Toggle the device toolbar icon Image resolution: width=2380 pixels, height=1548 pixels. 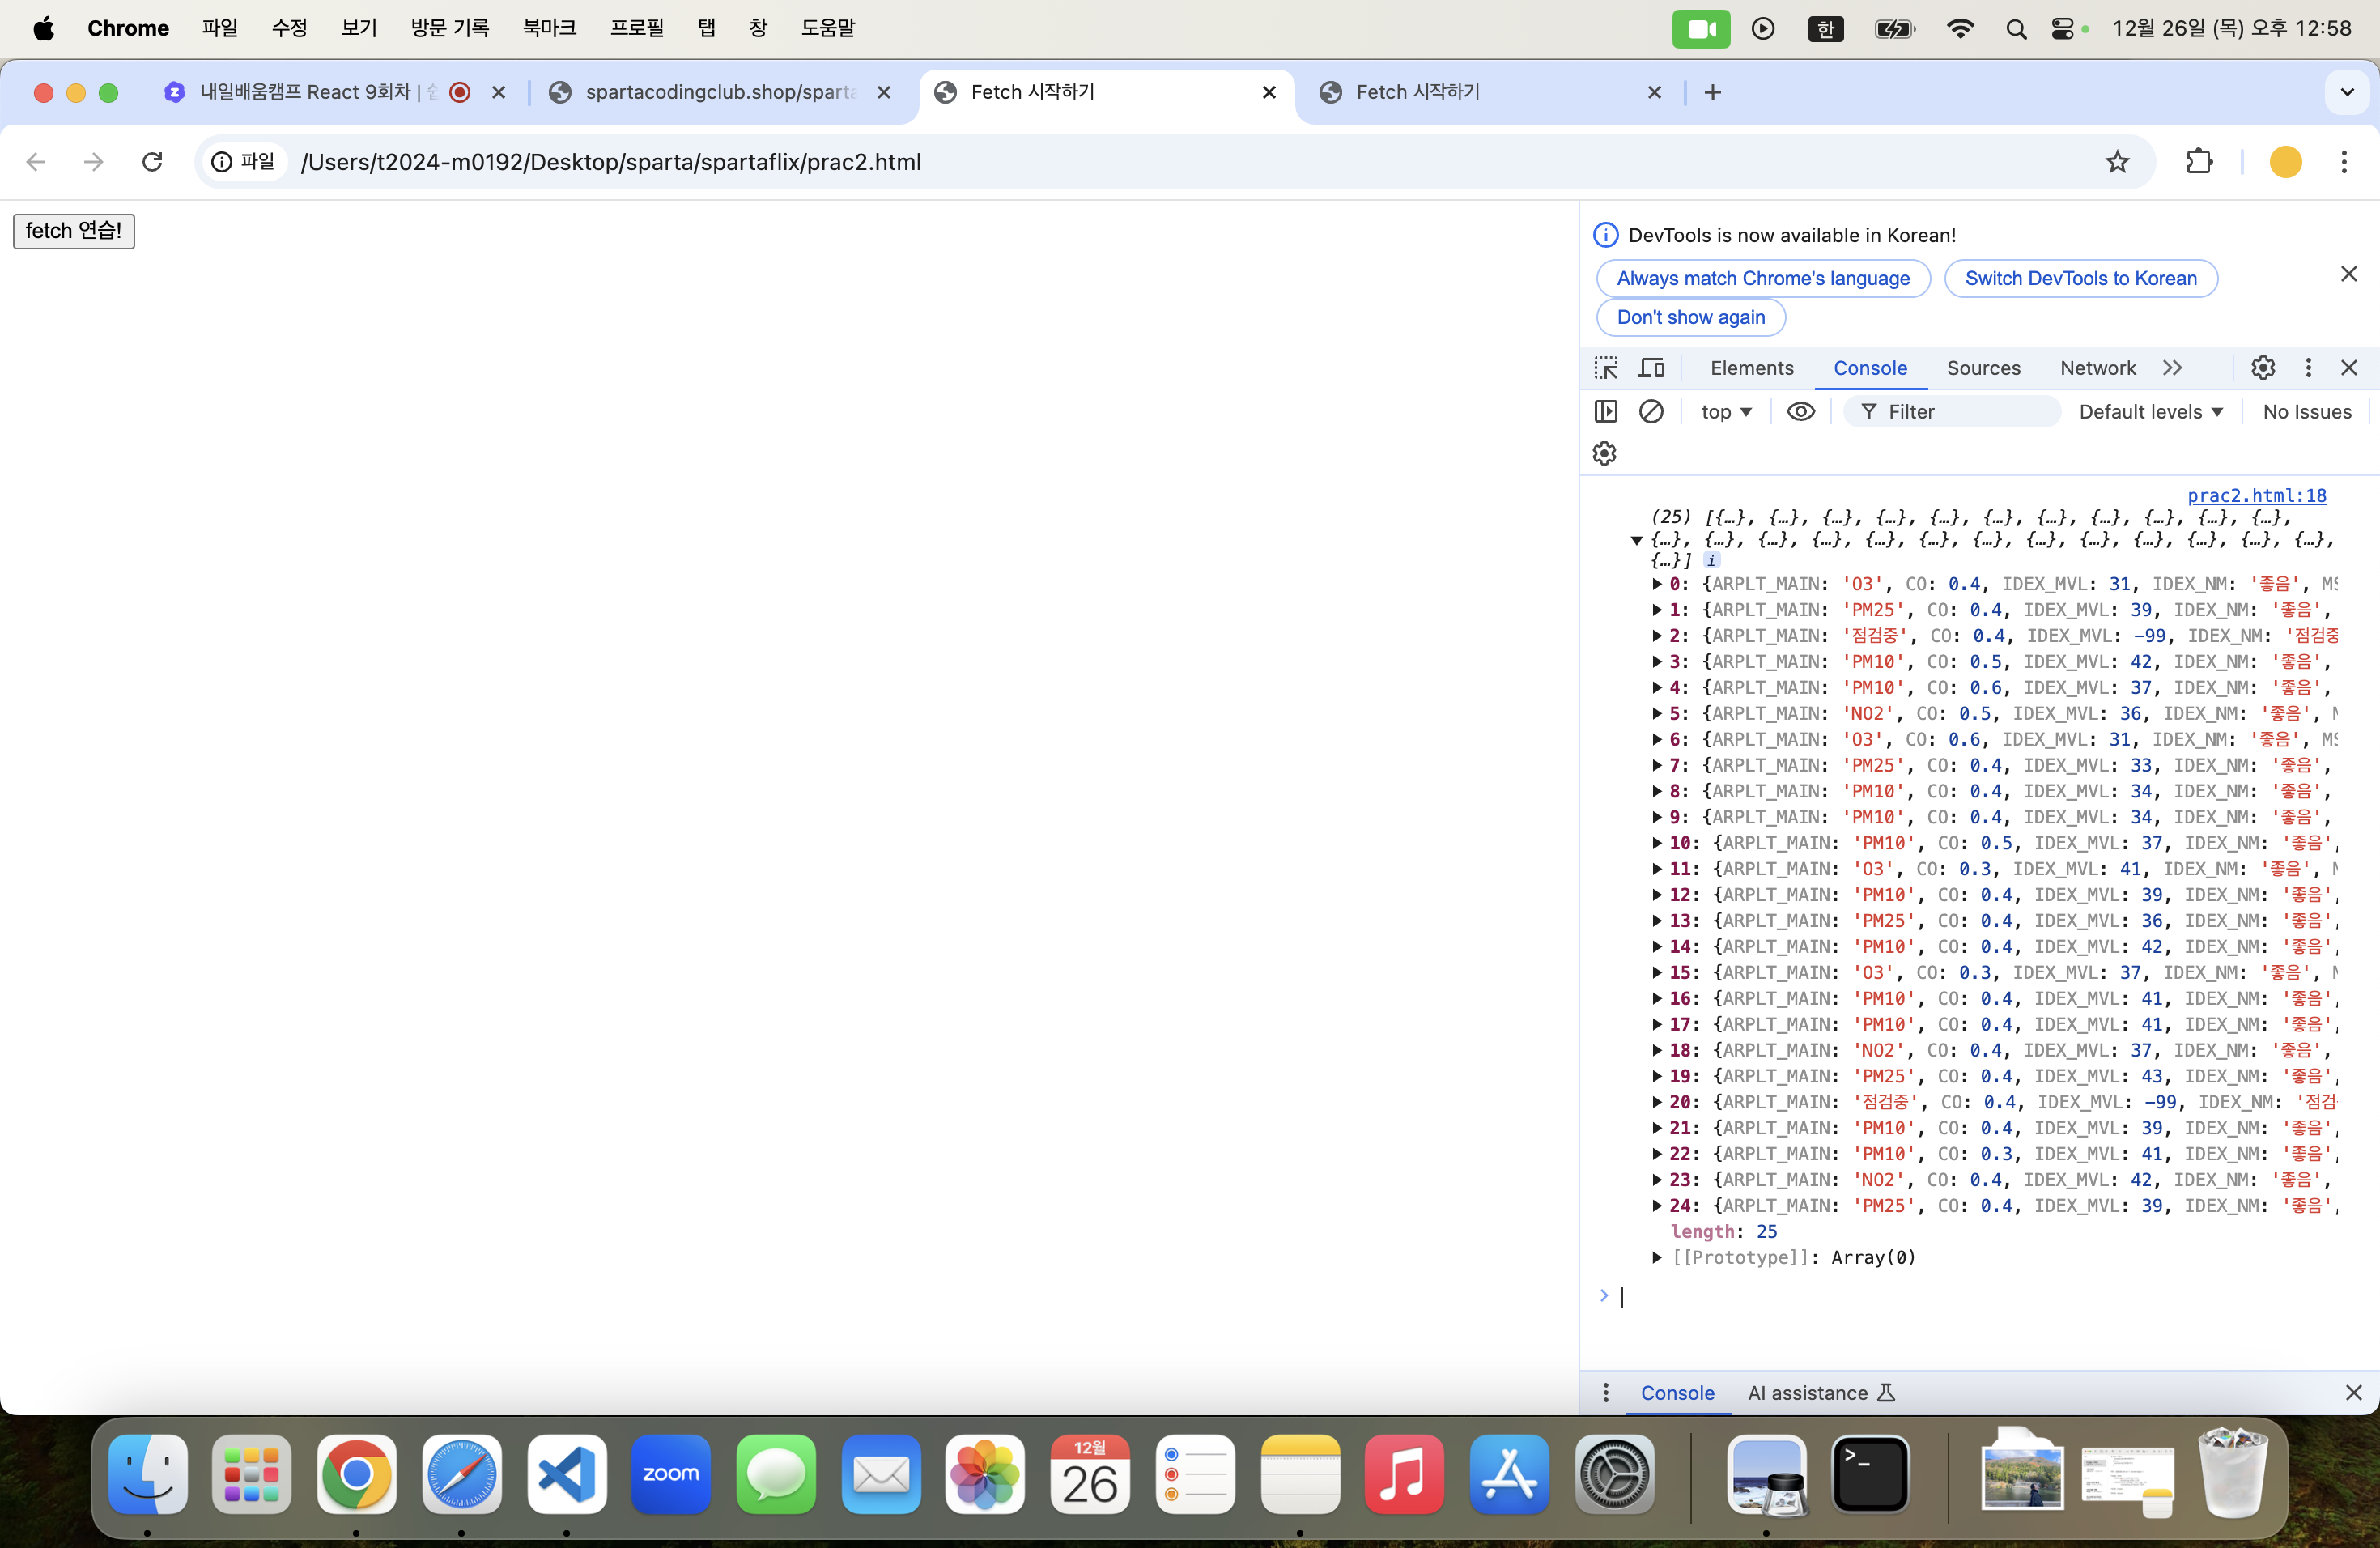tap(1651, 368)
